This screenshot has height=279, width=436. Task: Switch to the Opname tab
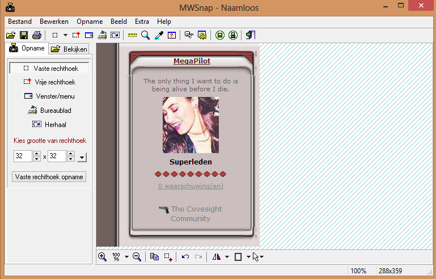point(27,48)
